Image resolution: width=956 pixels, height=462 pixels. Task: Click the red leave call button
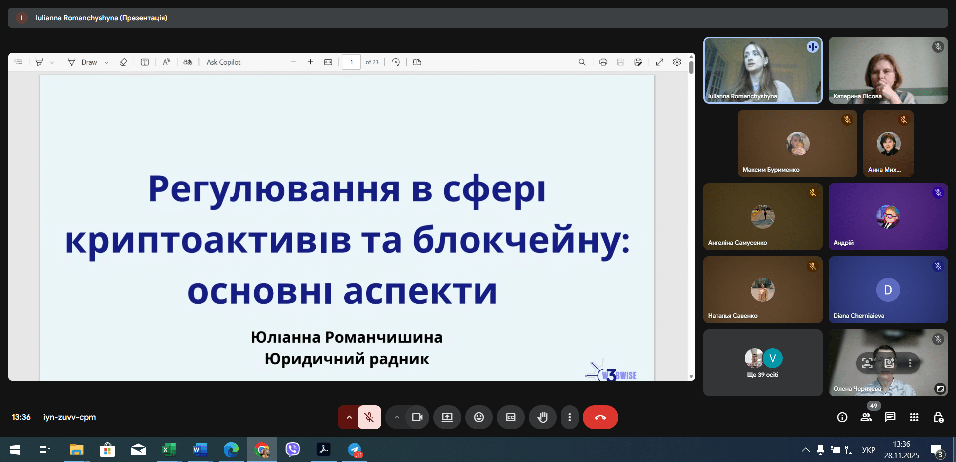pyautogui.click(x=600, y=417)
